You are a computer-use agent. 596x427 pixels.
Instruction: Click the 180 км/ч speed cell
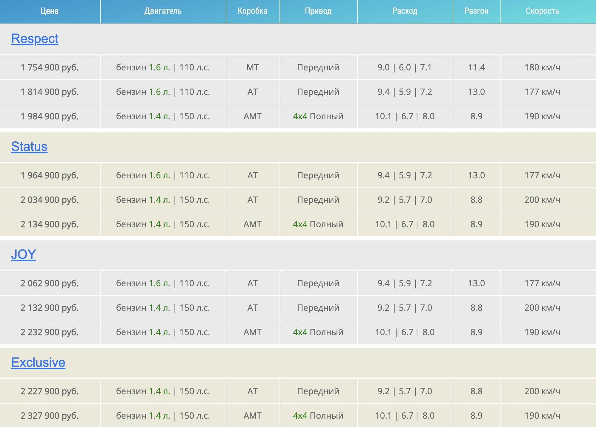point(542,67)
